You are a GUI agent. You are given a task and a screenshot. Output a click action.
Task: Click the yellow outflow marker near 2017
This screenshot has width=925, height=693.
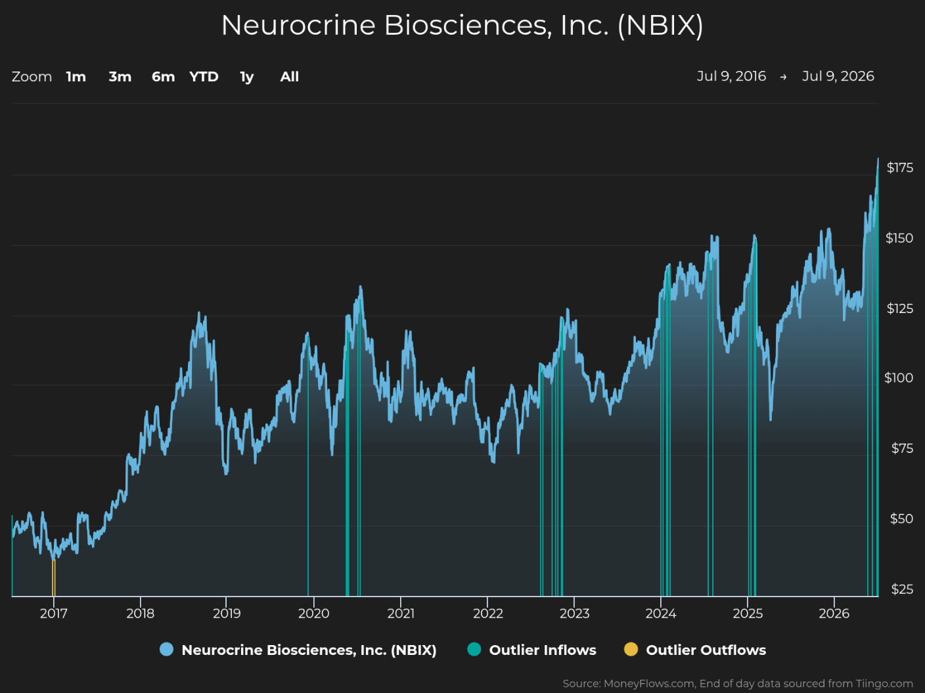[54, 577]
